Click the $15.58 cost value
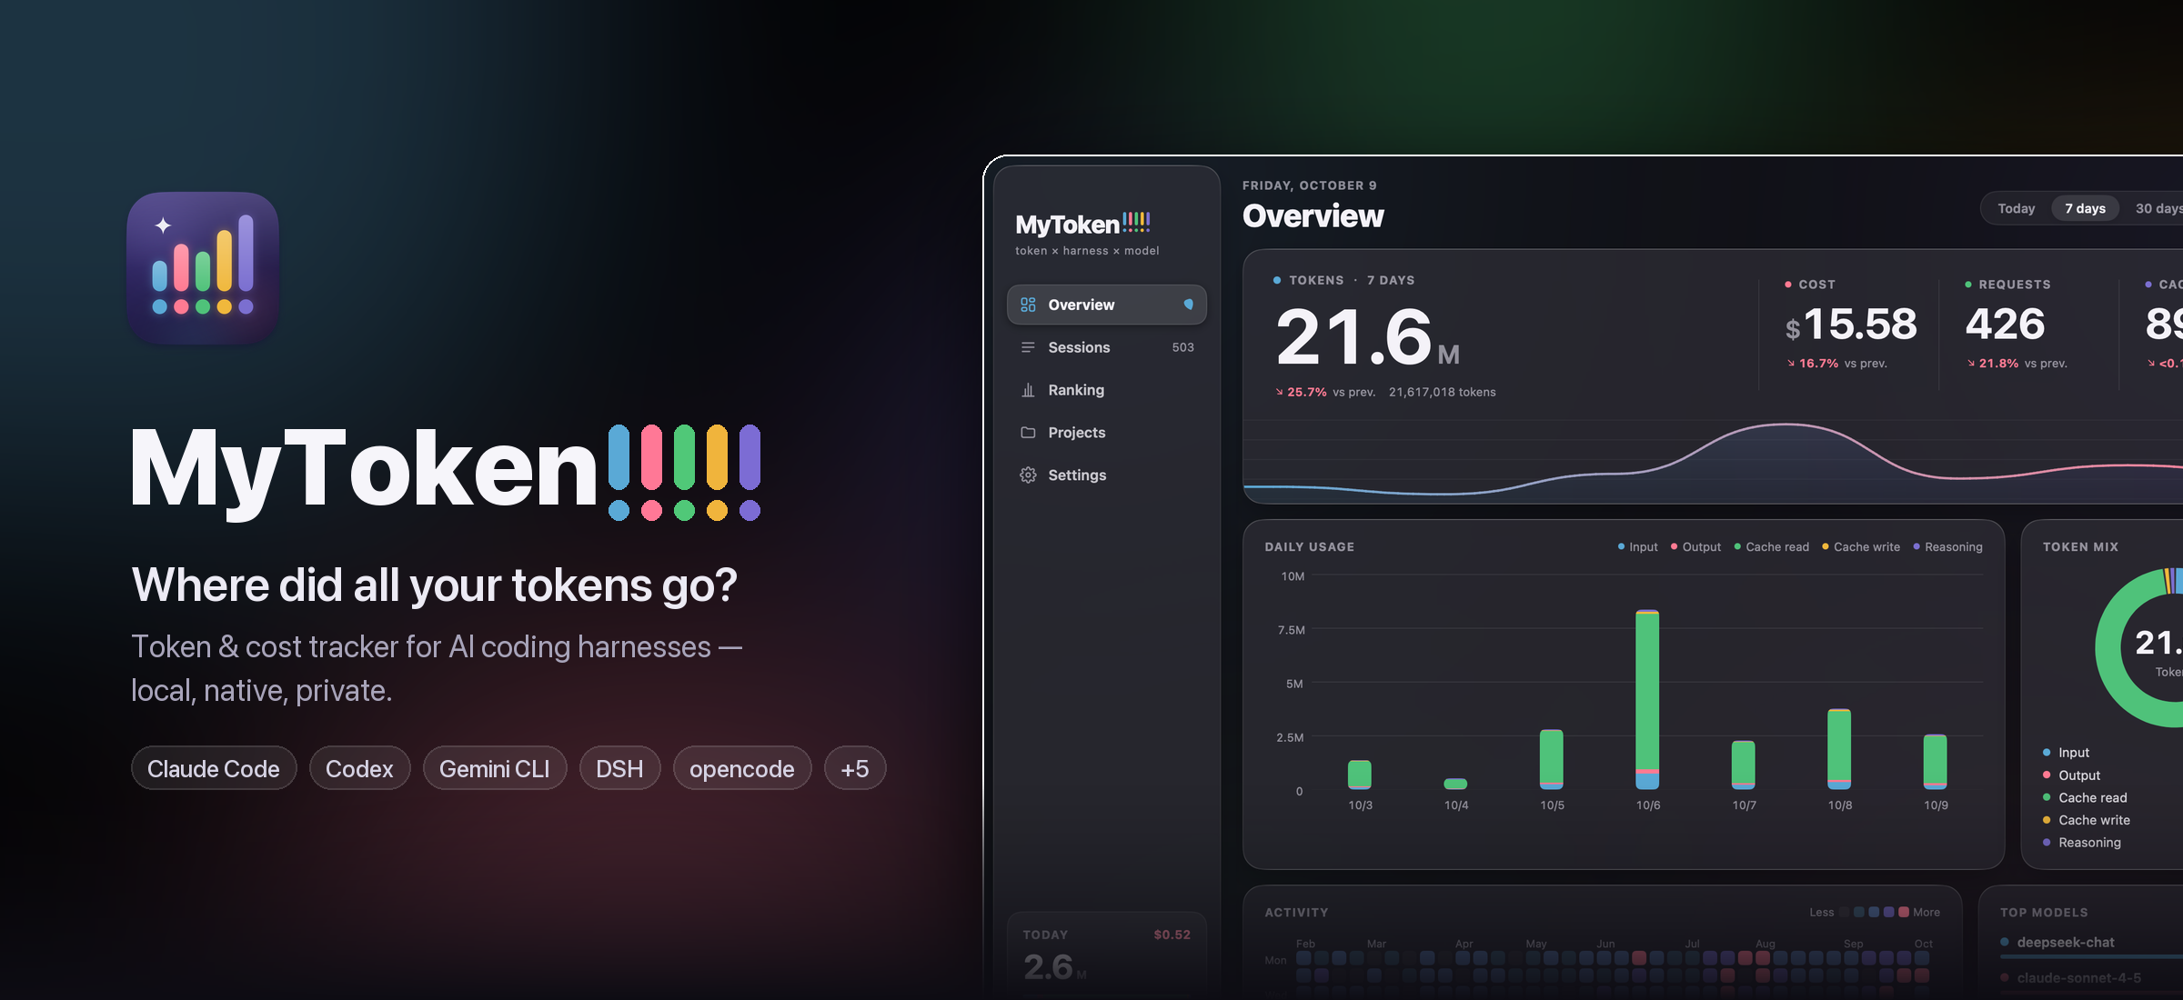Screen dimensions: 2183x1000 1851,325
